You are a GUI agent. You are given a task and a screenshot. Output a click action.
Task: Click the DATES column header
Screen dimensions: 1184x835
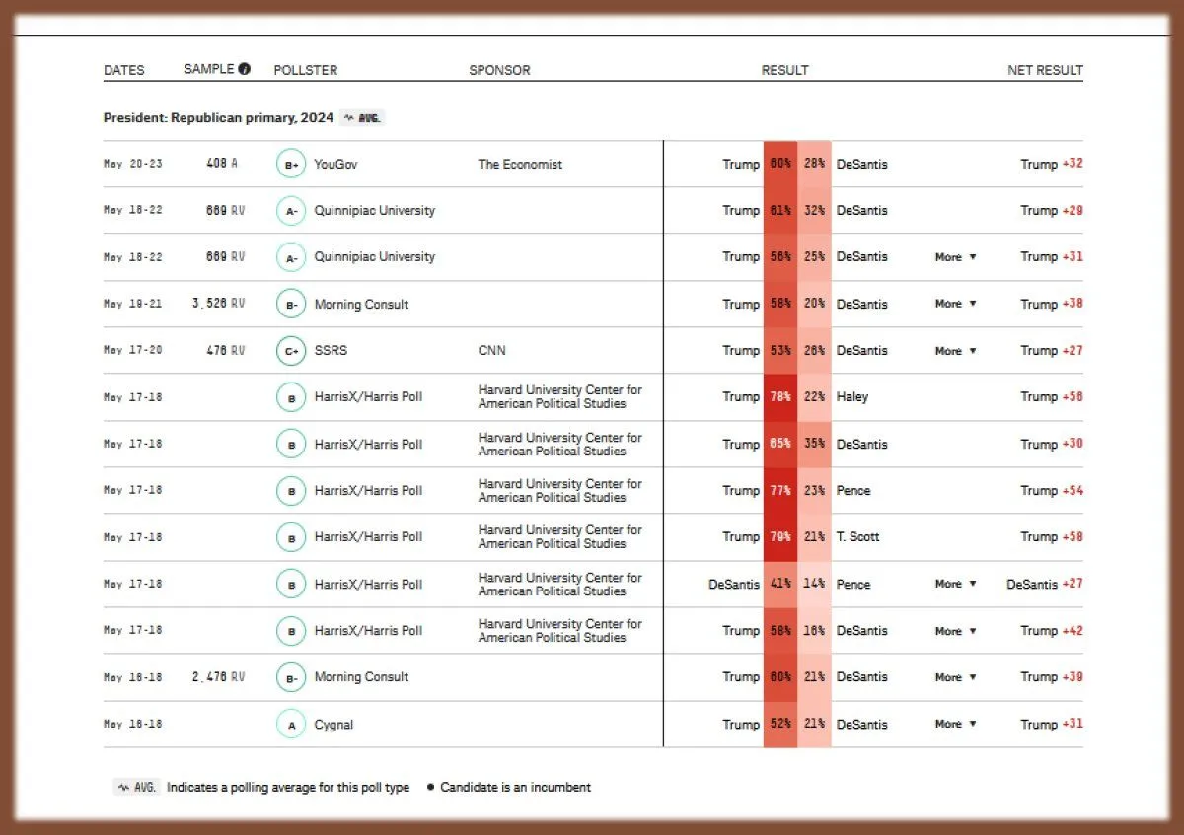[123, 70]
